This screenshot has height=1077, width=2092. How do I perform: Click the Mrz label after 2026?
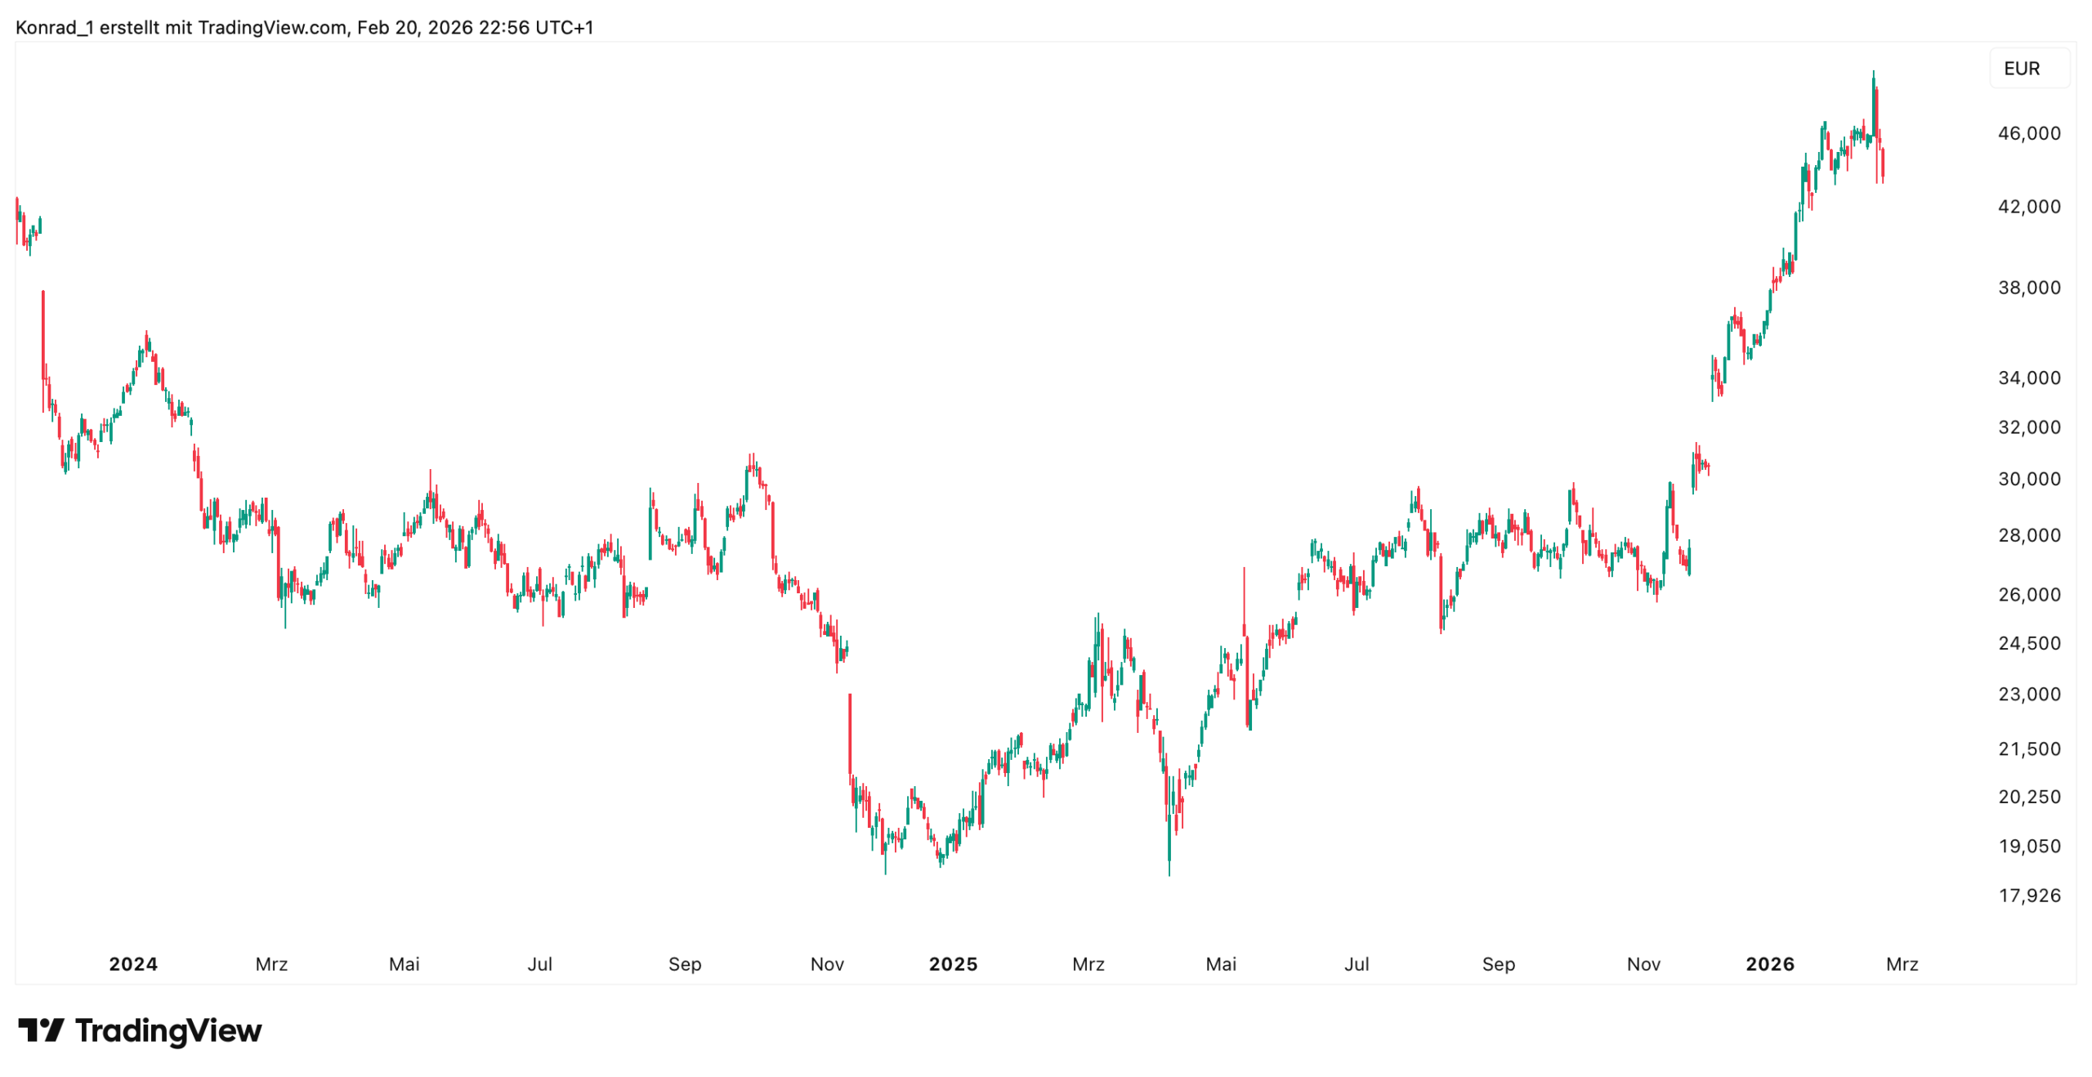[1901, 963]
